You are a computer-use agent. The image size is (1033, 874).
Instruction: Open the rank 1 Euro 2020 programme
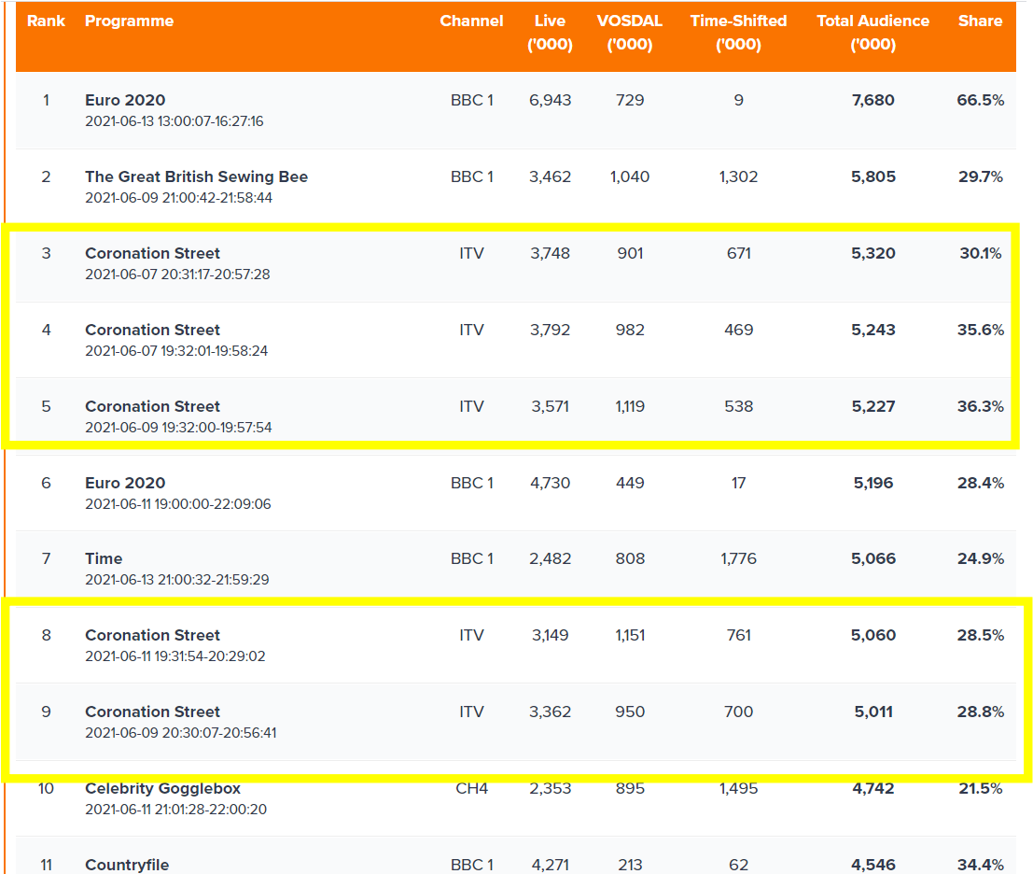click(125, 100)
